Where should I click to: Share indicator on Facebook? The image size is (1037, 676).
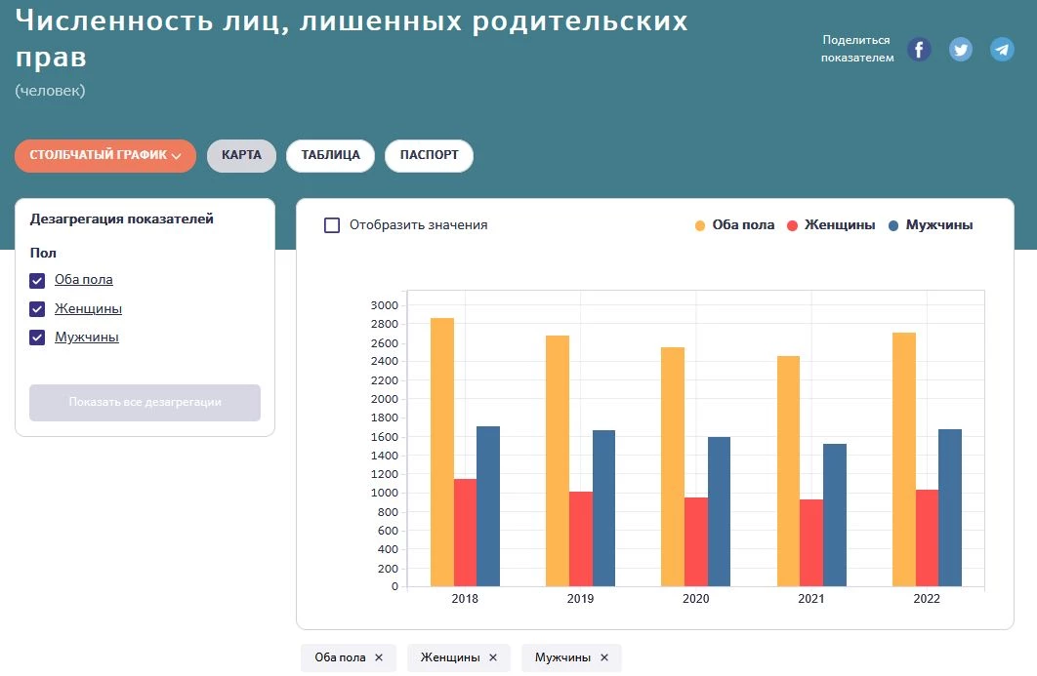tap(919, 50)
